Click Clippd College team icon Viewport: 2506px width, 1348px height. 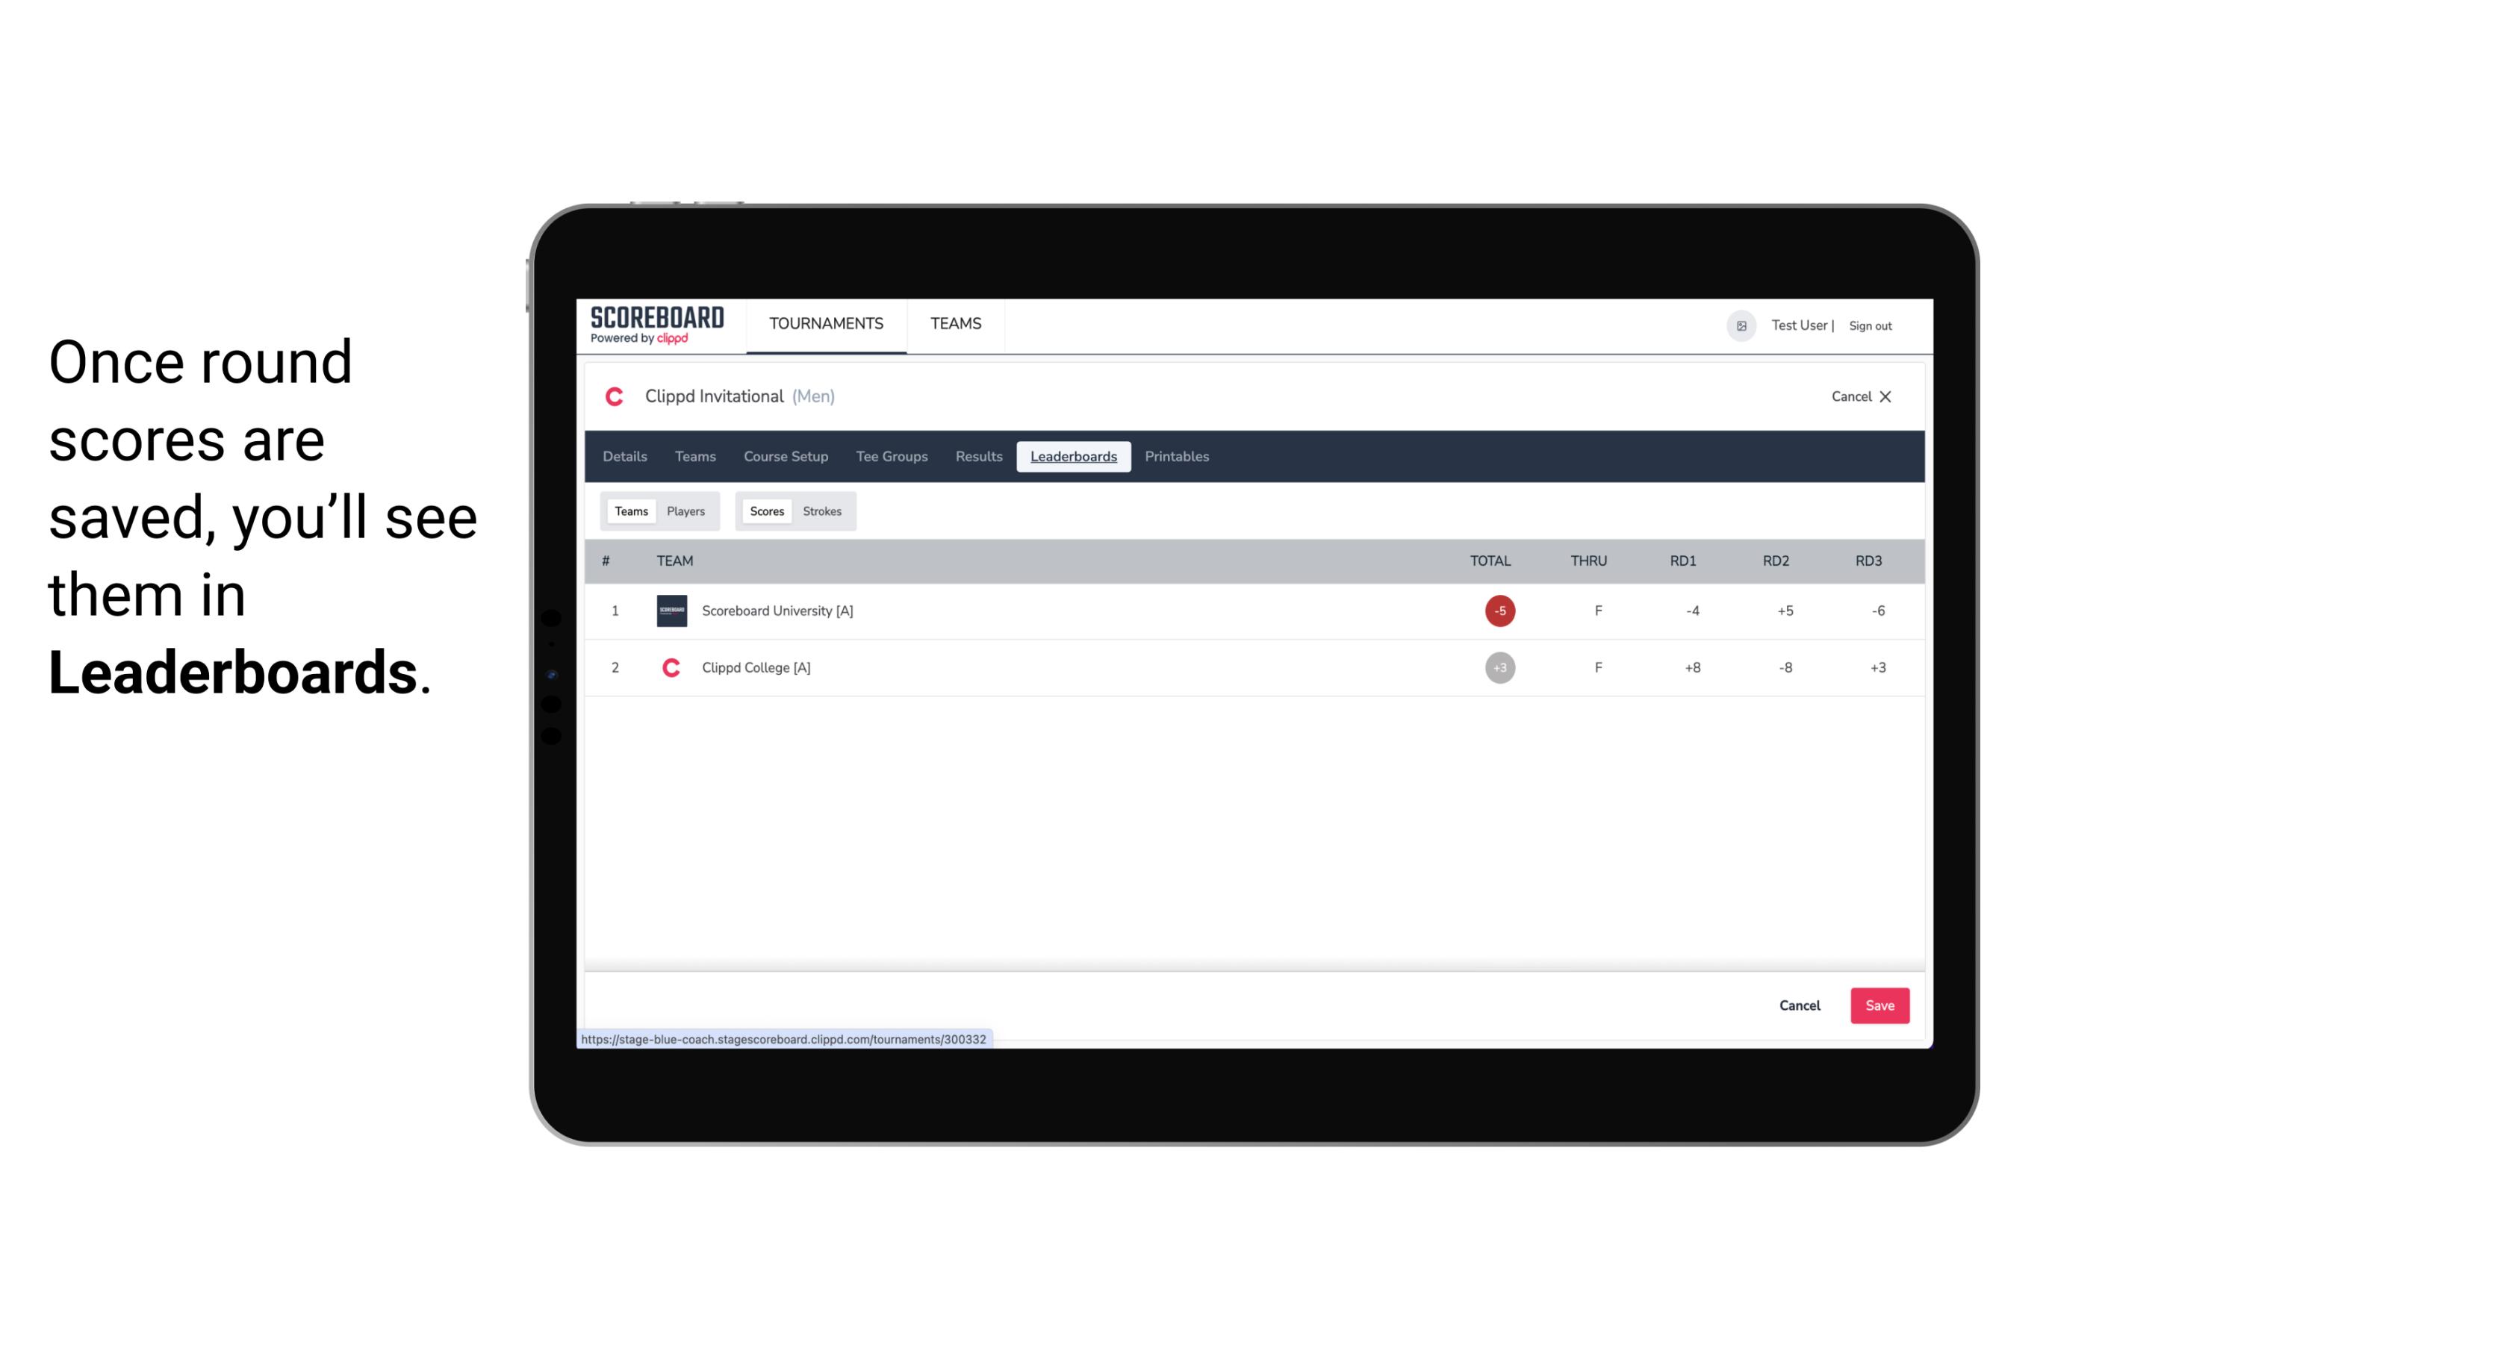(671, 667)
